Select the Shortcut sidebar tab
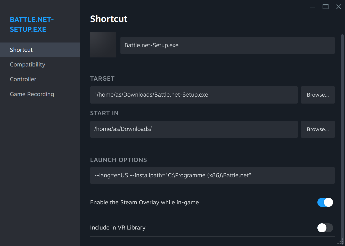The width and height of the screenshot is (345, 246). 40,50
